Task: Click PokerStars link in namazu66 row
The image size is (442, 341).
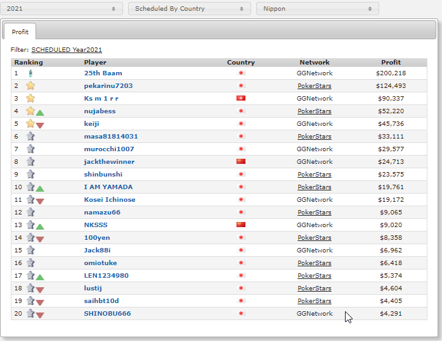Action: click(315, 212)
